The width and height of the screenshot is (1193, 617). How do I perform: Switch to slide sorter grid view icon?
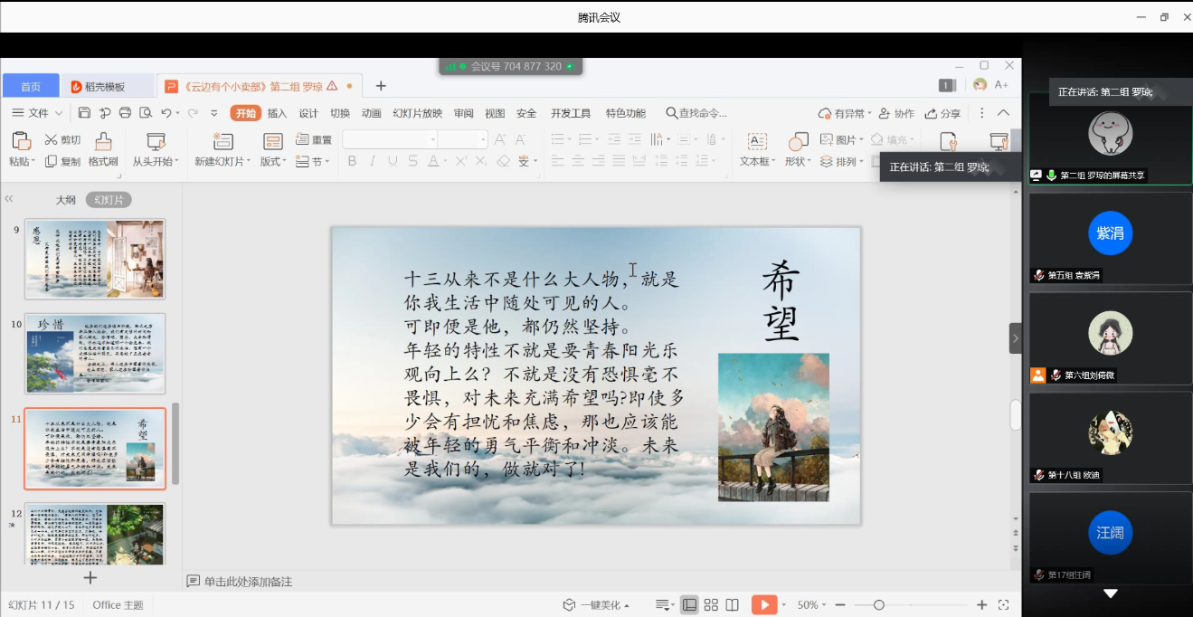click(711, 604)
